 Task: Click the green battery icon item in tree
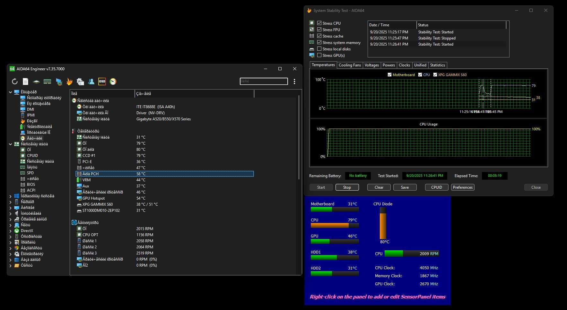pos(23,127)
